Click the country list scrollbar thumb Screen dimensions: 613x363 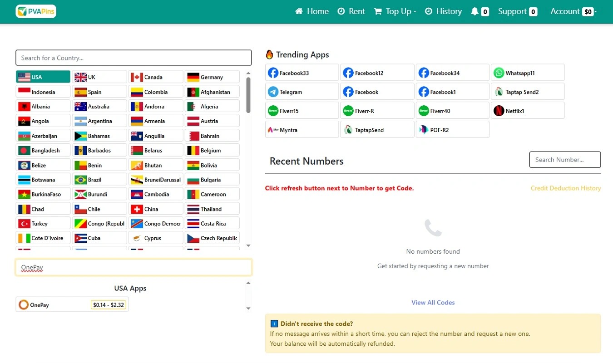pos(248,95)
